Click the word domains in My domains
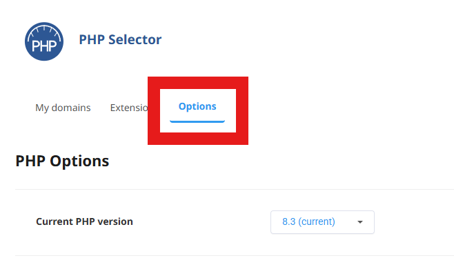The image size is (454, 267). [x=71, y=108]
